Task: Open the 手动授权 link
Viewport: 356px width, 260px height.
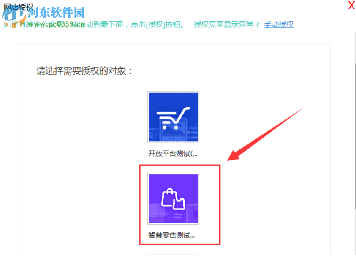Action: 279,25
